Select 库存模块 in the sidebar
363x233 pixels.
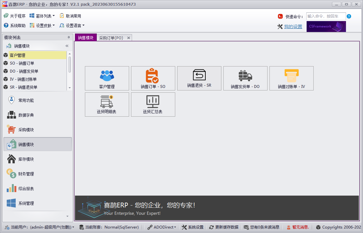point(37,159)
